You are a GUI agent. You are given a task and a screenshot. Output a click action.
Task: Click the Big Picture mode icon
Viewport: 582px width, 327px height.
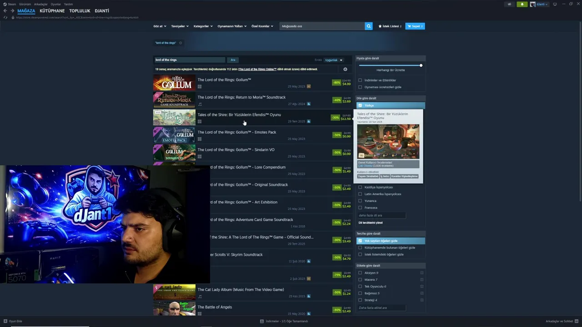[555, 4]
